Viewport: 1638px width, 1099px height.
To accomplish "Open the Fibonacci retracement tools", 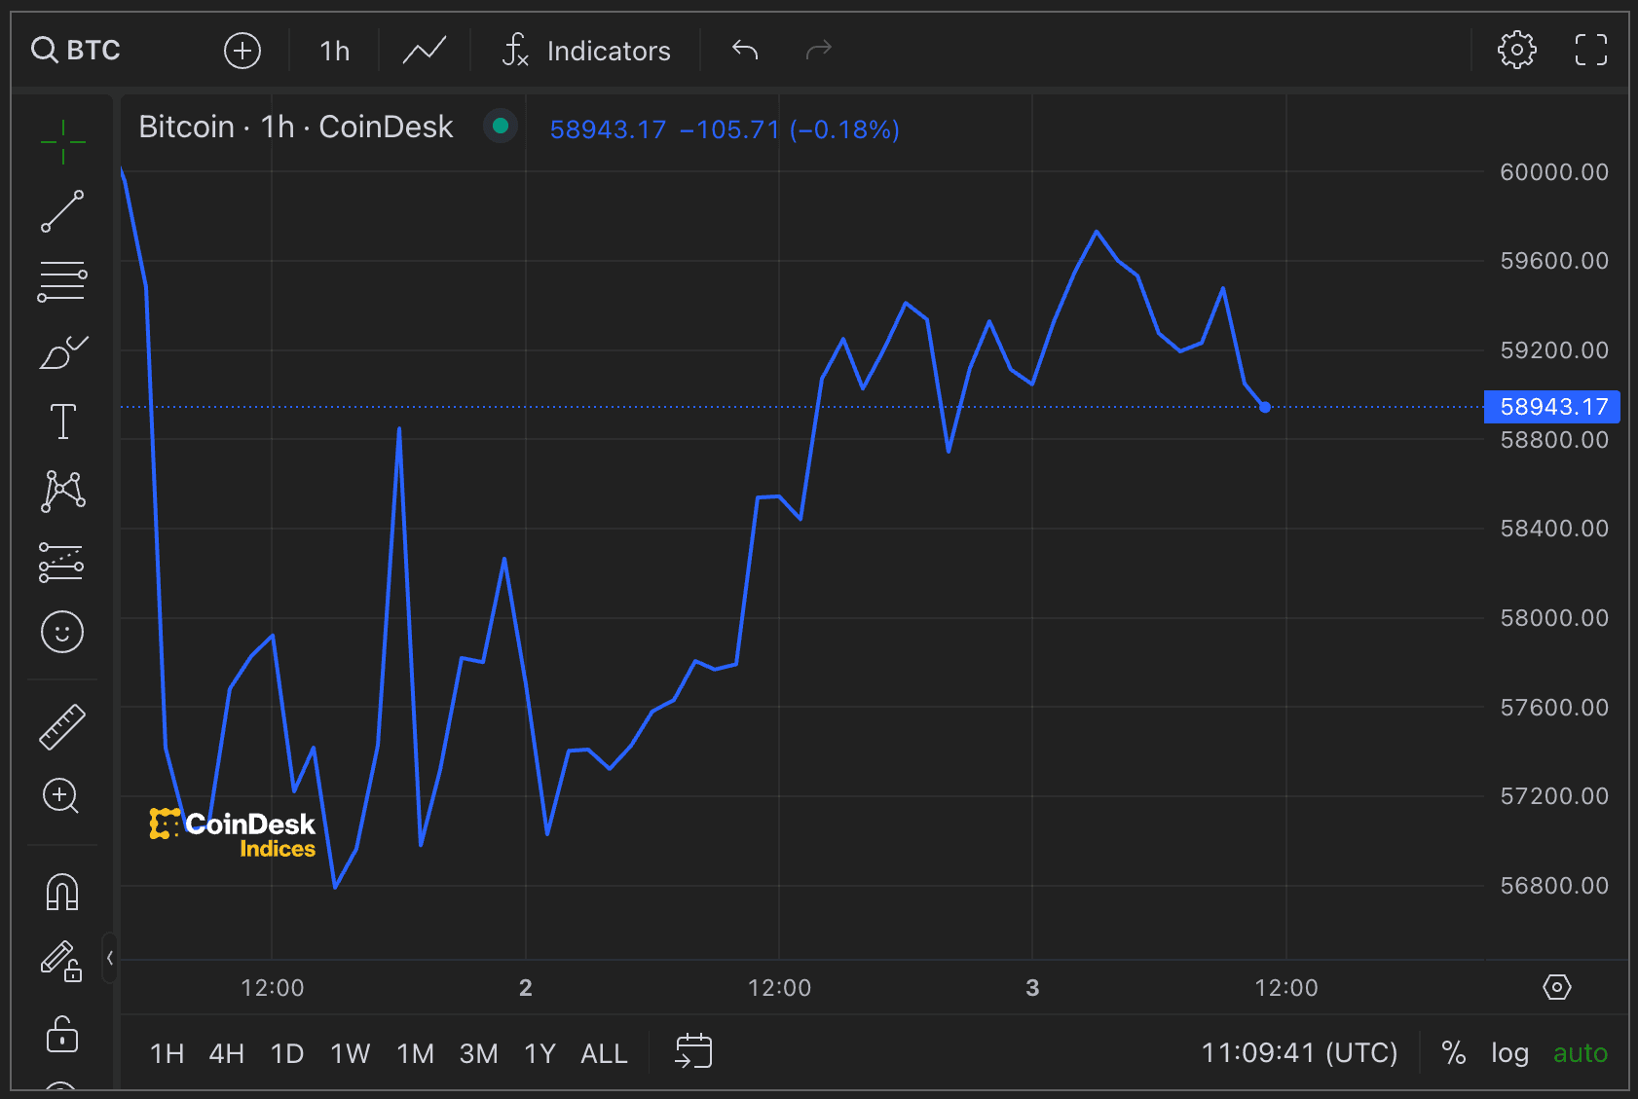I will coord(62,281).
